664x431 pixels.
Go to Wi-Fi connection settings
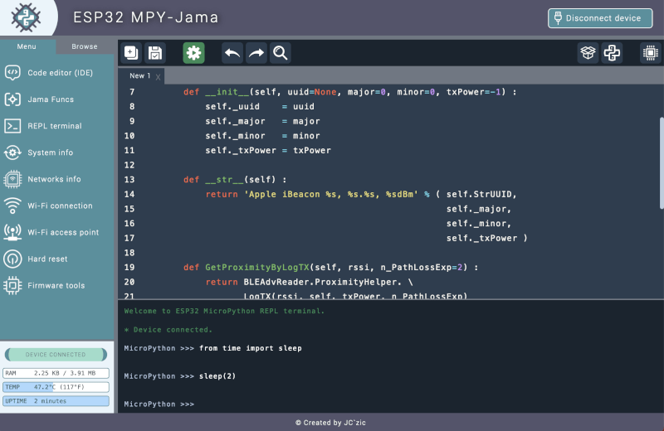60,206
